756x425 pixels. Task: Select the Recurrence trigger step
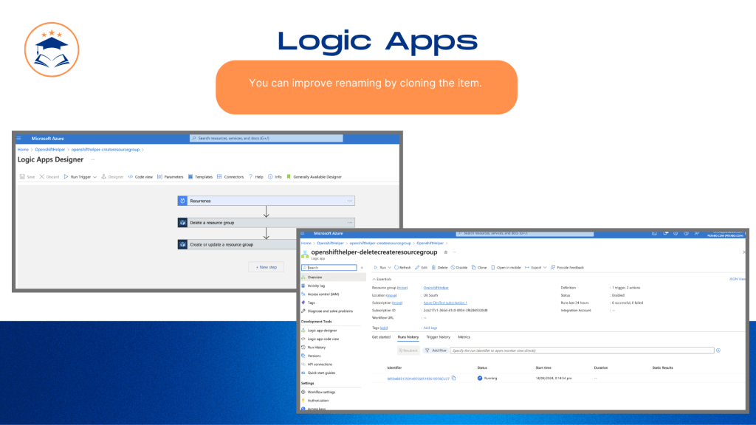pos(266,201)
